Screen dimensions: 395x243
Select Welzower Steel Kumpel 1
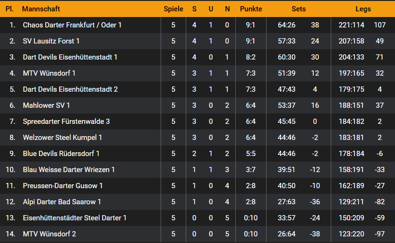coord(62,138)
